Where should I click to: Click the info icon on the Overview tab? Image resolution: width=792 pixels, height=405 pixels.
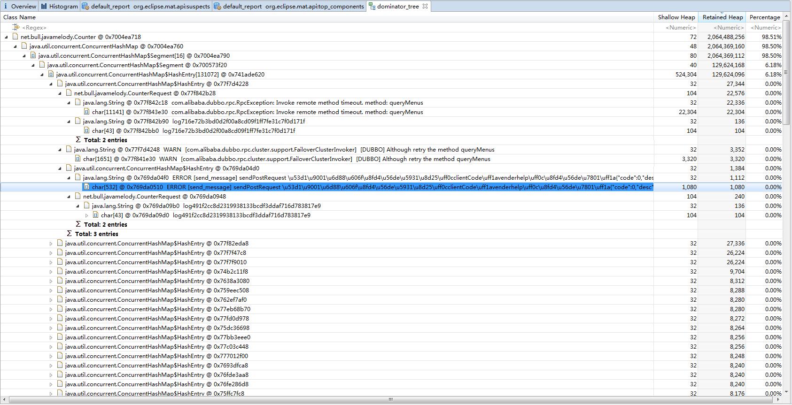(5, 7)
